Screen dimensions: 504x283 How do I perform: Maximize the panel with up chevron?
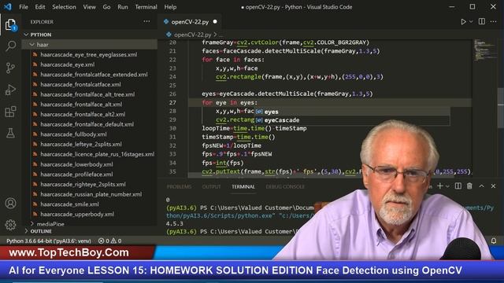481,186
